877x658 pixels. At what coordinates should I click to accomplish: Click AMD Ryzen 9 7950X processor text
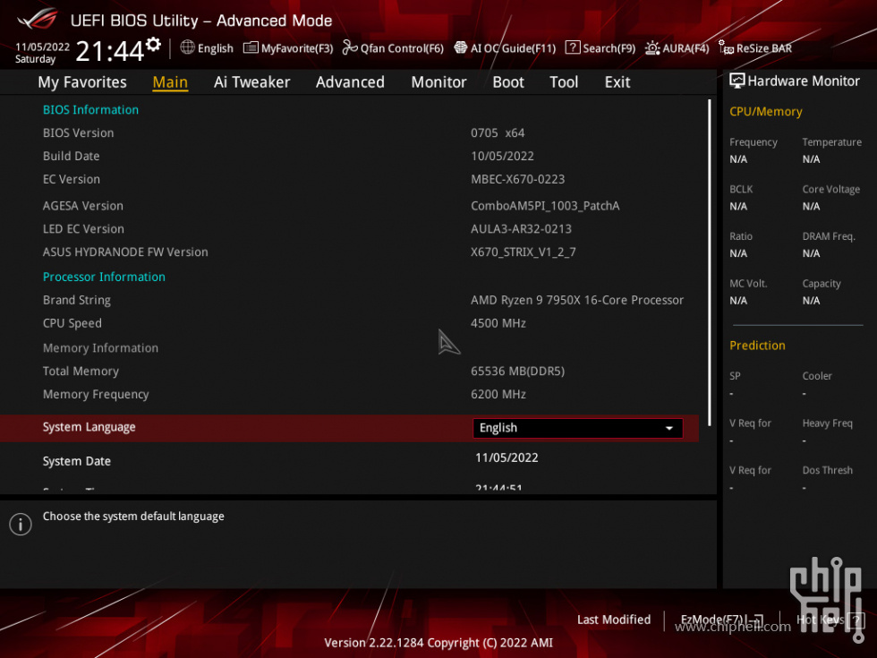click(577, 301)
